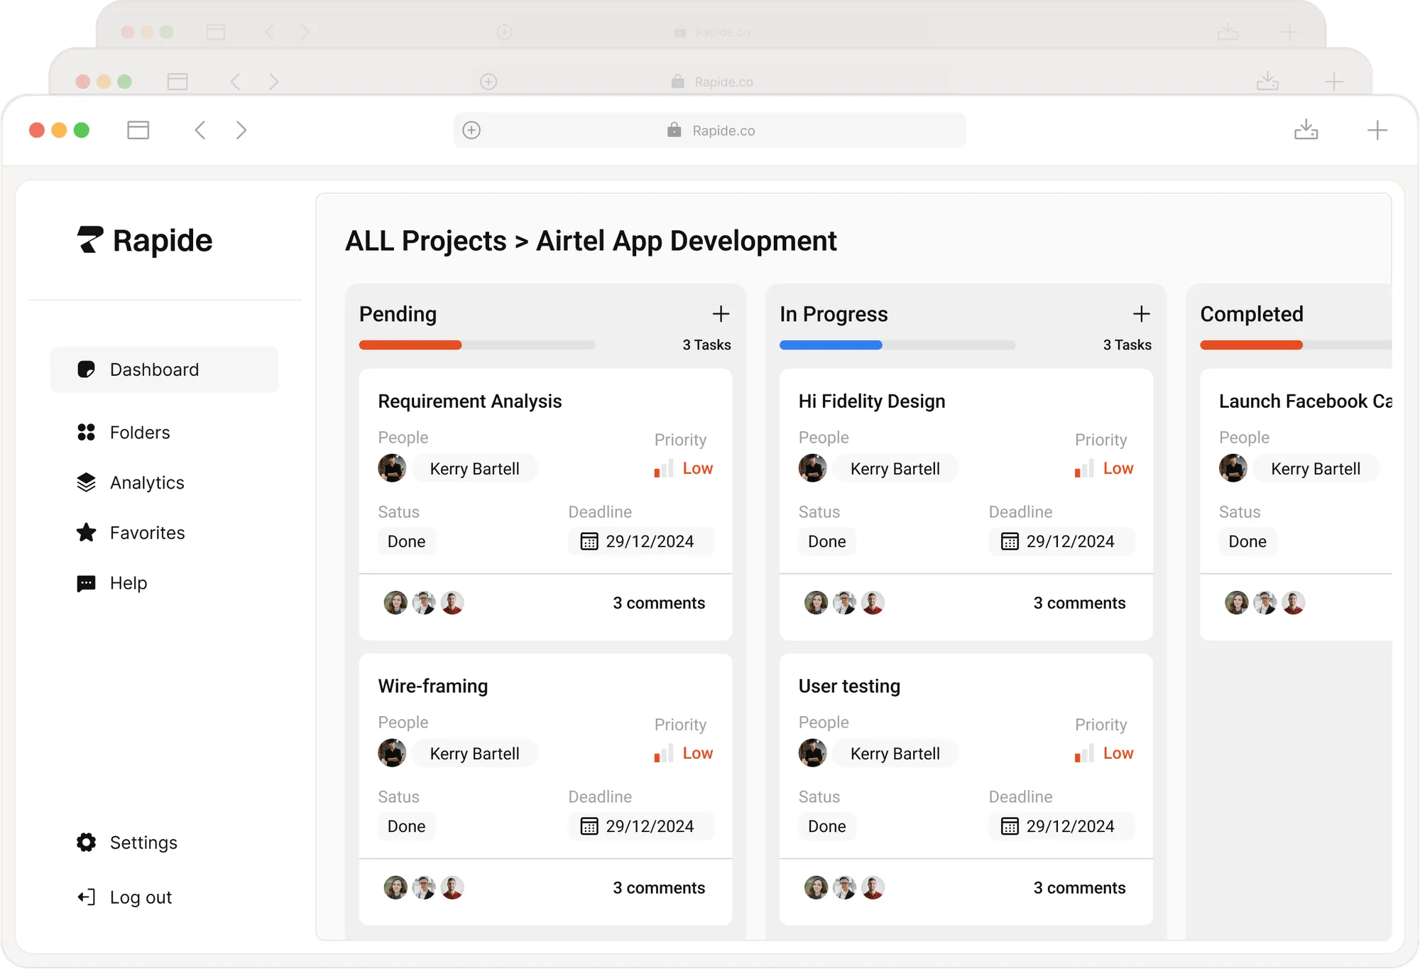Click the browser back arrow
The image size is (1420, 969).
click(x=200, y=130)
